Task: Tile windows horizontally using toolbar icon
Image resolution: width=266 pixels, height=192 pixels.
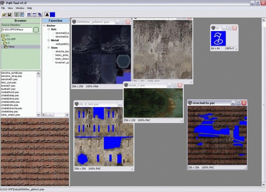Action: pos(29,14)
